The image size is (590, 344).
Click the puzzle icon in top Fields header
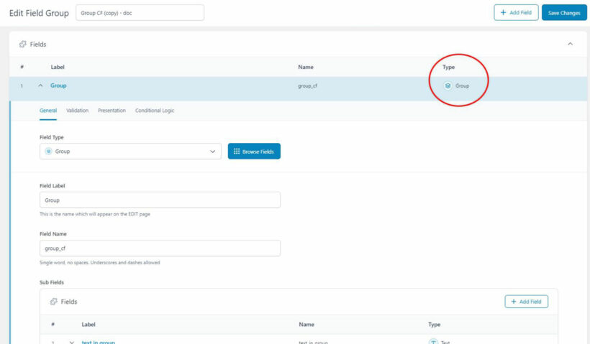click(x=23, y=45)
